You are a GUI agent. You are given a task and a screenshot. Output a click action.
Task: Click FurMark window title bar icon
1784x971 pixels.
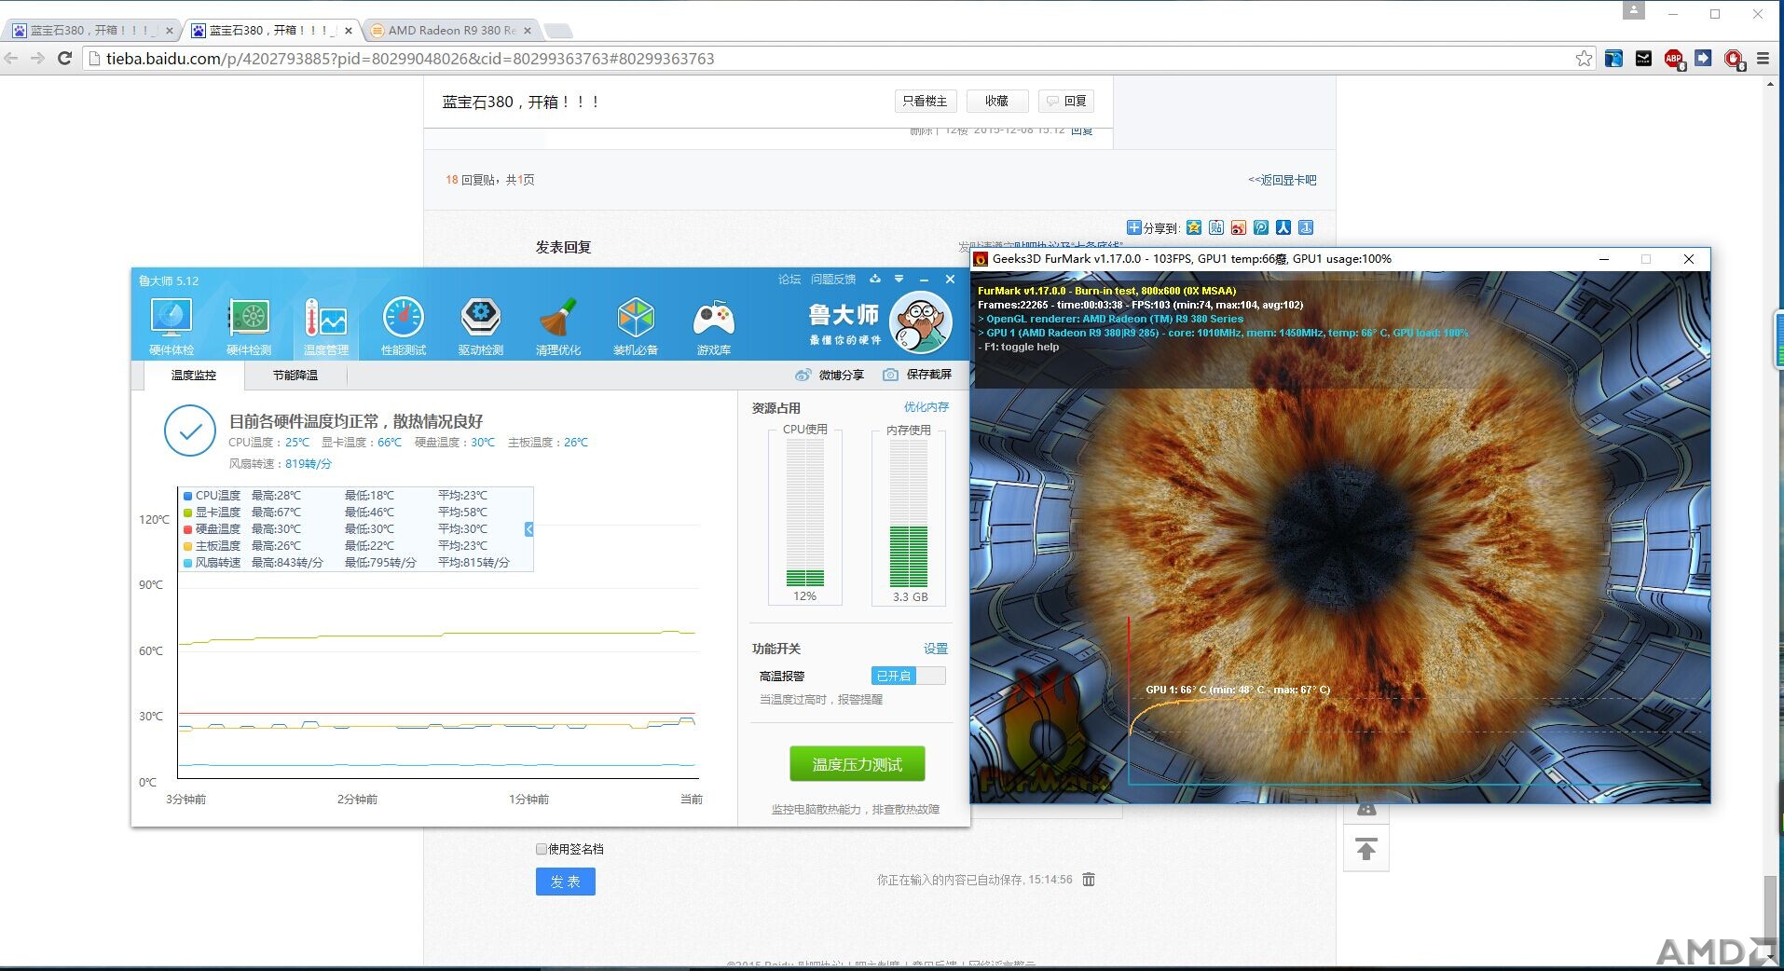[981, 259]
